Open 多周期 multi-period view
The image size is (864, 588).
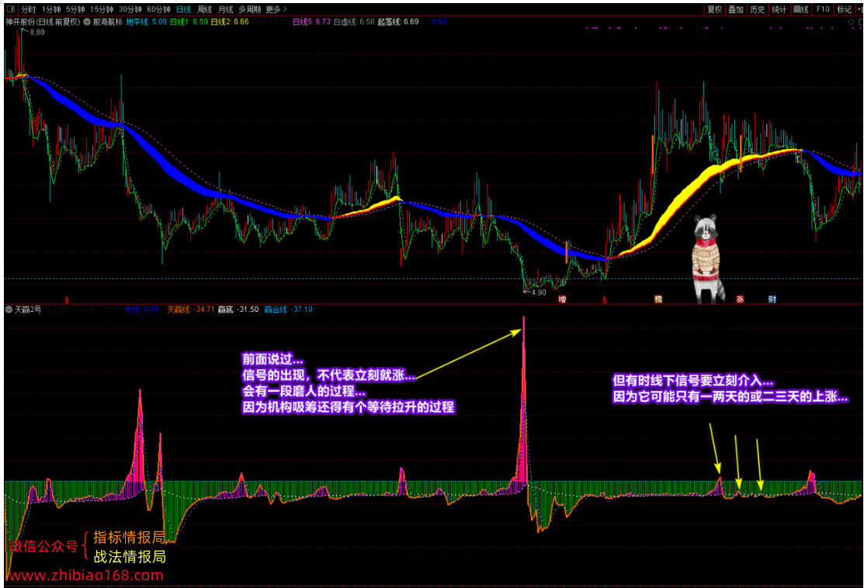[250, 9]
